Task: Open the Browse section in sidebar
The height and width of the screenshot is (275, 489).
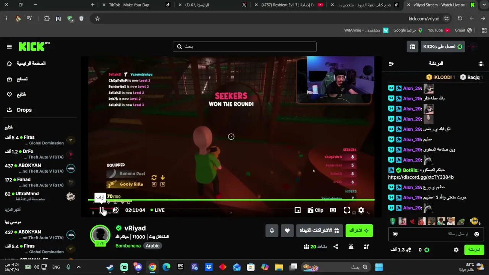Action: coord(17,79)
